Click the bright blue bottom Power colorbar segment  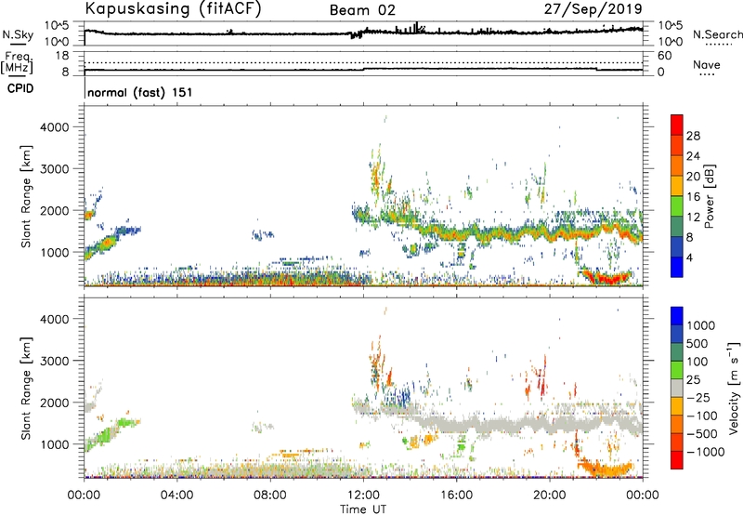[677, 267]
